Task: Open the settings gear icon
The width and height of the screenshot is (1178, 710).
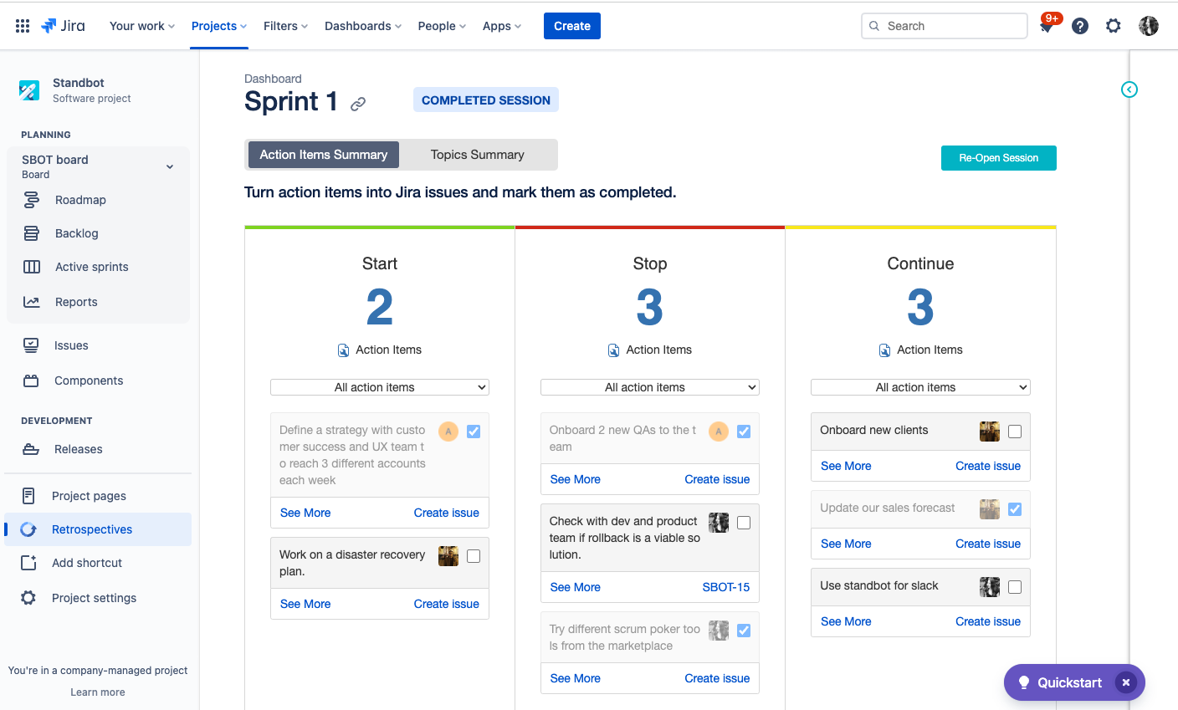Action: (1113, 26)
